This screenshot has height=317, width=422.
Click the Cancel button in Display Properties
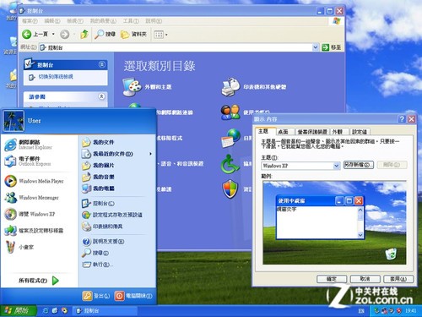point(365,279)
